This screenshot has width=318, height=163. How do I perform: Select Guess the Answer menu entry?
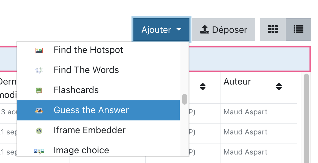(x=91, y=110)
